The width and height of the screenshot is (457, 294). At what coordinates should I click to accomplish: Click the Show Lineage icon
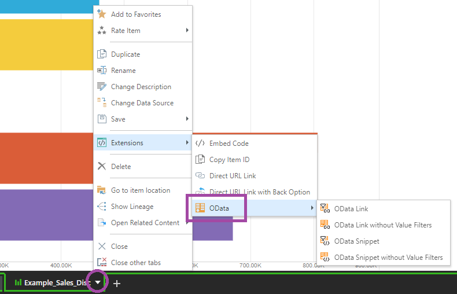pyautogui.click(x=102, y=207)
